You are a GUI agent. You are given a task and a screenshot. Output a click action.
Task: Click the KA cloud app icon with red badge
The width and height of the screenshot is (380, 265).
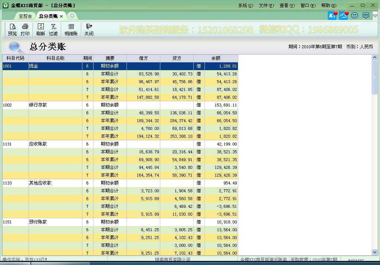(331, 16)
